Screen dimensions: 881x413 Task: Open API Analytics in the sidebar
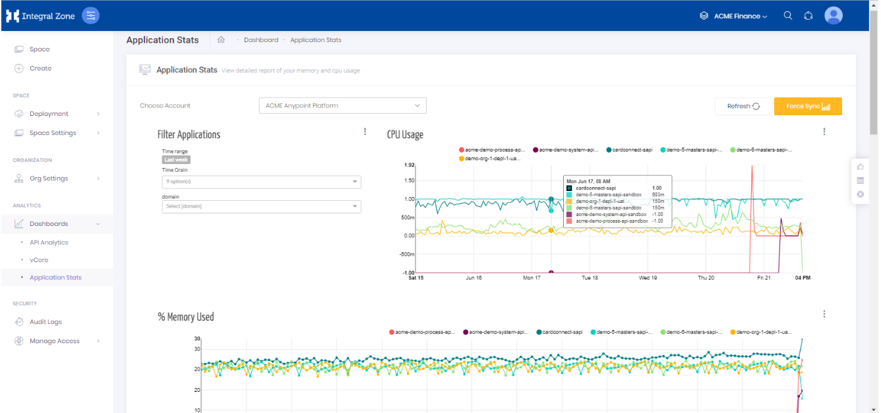(49, 242)
